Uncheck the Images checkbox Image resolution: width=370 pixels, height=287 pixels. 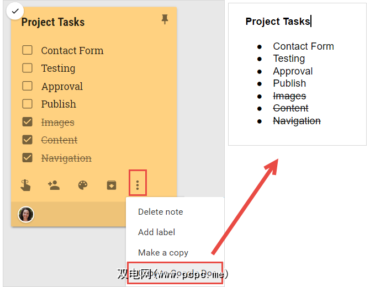click(27, 122)
